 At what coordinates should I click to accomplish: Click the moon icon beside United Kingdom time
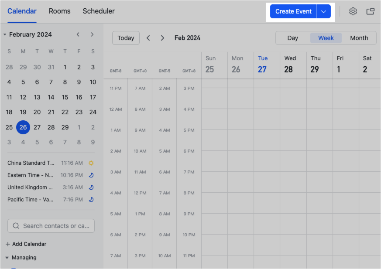[91, 187]
